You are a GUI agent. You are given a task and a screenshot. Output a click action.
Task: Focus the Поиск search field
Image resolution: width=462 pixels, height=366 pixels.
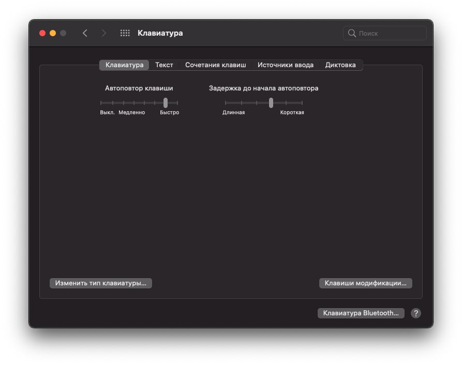[x=385, y=33]
